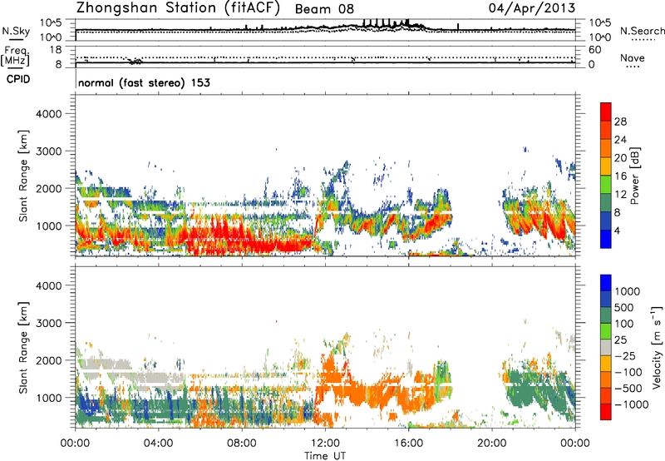This screenshot has height=461, width=665.
Task: Click the '3000' tick of velocity panel
Action: click(48, 323)
